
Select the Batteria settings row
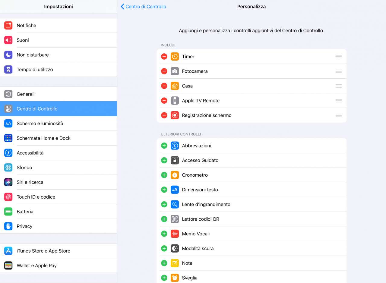(x=59, y=212)
